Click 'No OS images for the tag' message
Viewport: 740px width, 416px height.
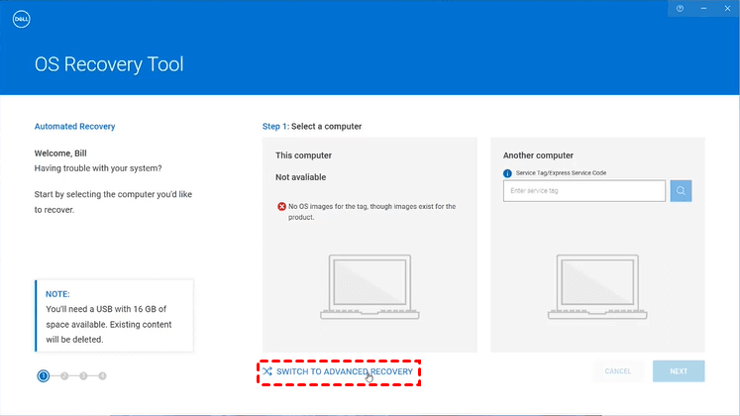tap(371, 212)
